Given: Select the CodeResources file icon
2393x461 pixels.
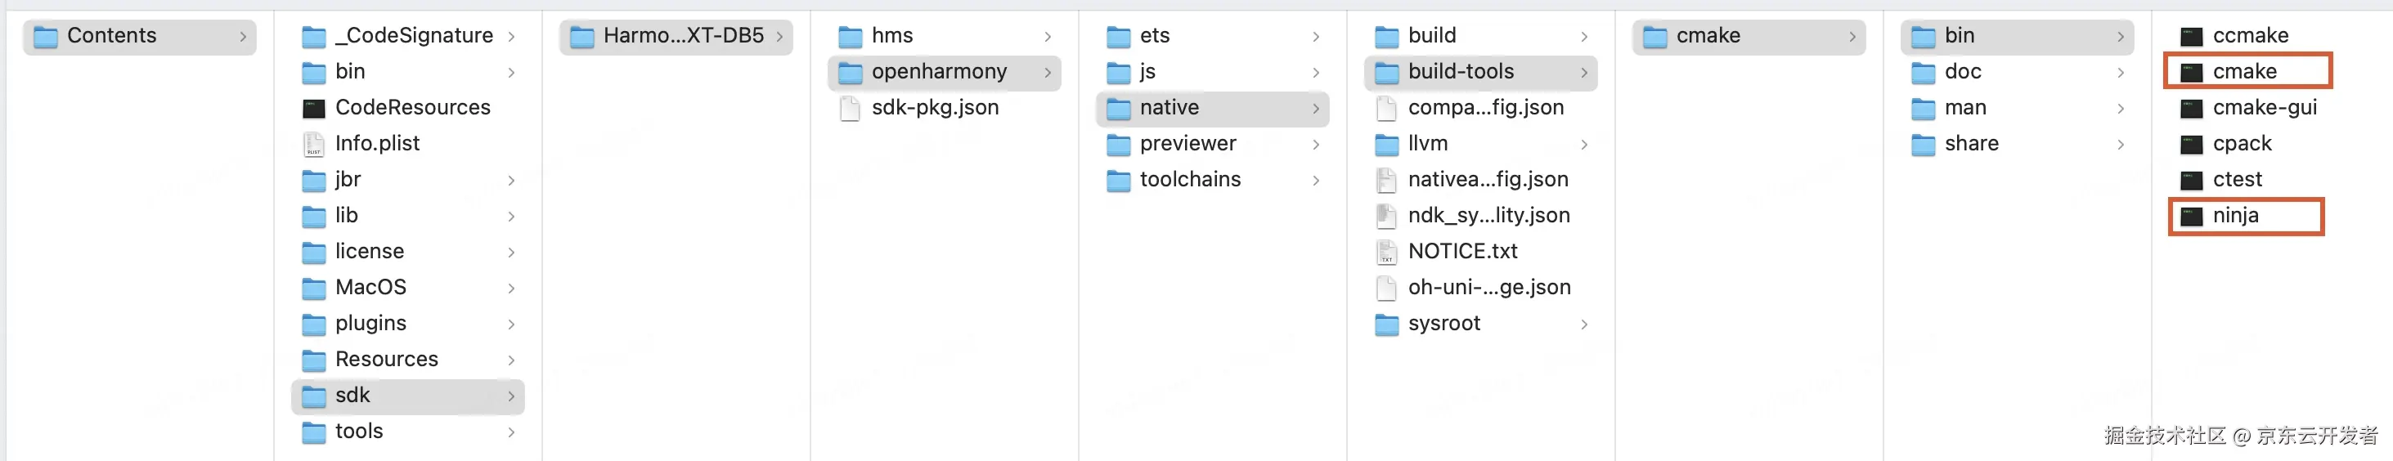Looking at the screenshot, I should pyautogui.click(x=314, y=109).
